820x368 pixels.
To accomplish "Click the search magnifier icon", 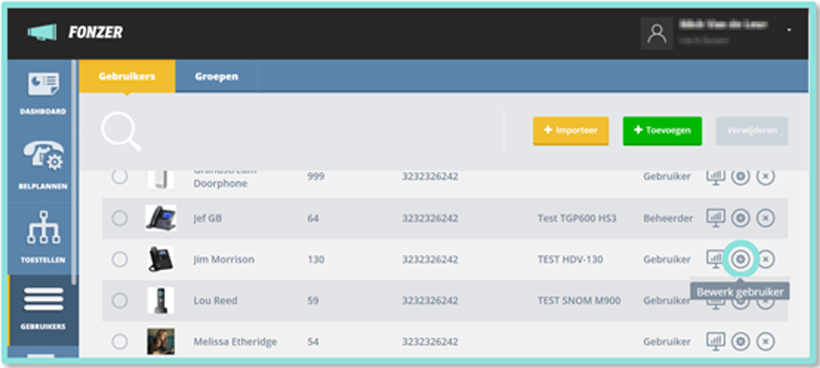I will coord(121,131).
